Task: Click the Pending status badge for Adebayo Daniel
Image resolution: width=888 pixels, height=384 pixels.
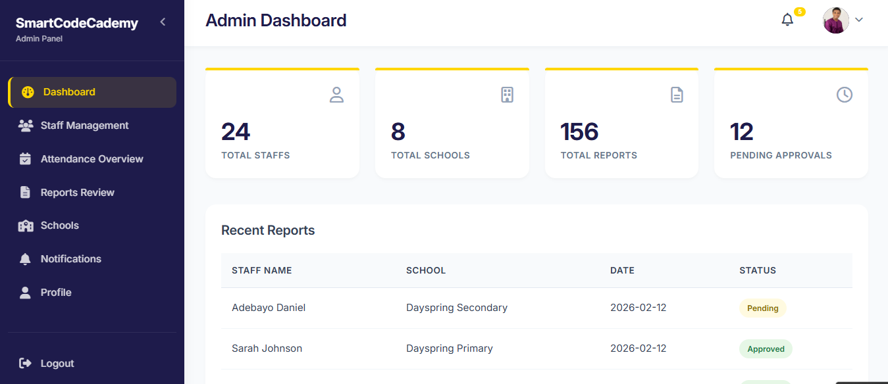Action: click(762, 308)
